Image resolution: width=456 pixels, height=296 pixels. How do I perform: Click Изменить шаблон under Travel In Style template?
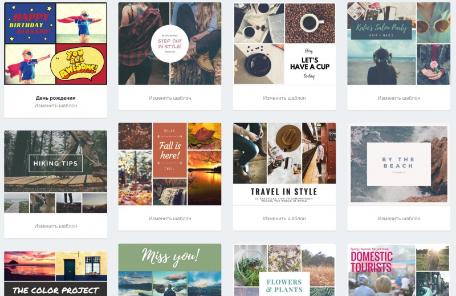click(284, 218)
